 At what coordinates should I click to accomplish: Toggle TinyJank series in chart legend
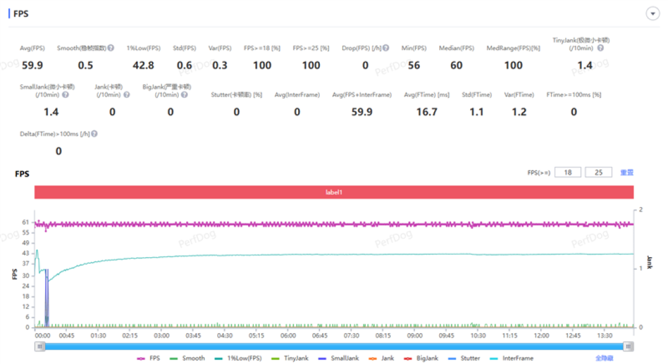[x=289, y=358]
